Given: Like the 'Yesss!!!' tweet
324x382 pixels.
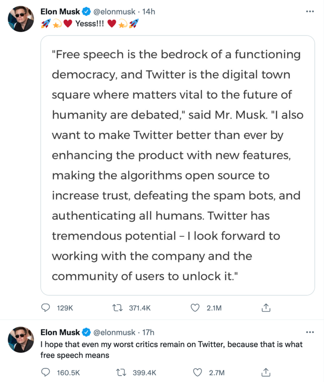Looking at the screenshot, I should click(x=195, y=308).
